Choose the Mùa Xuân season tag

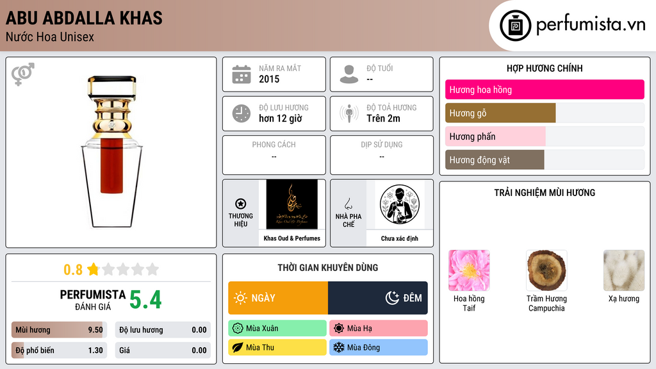coord(277,329)
